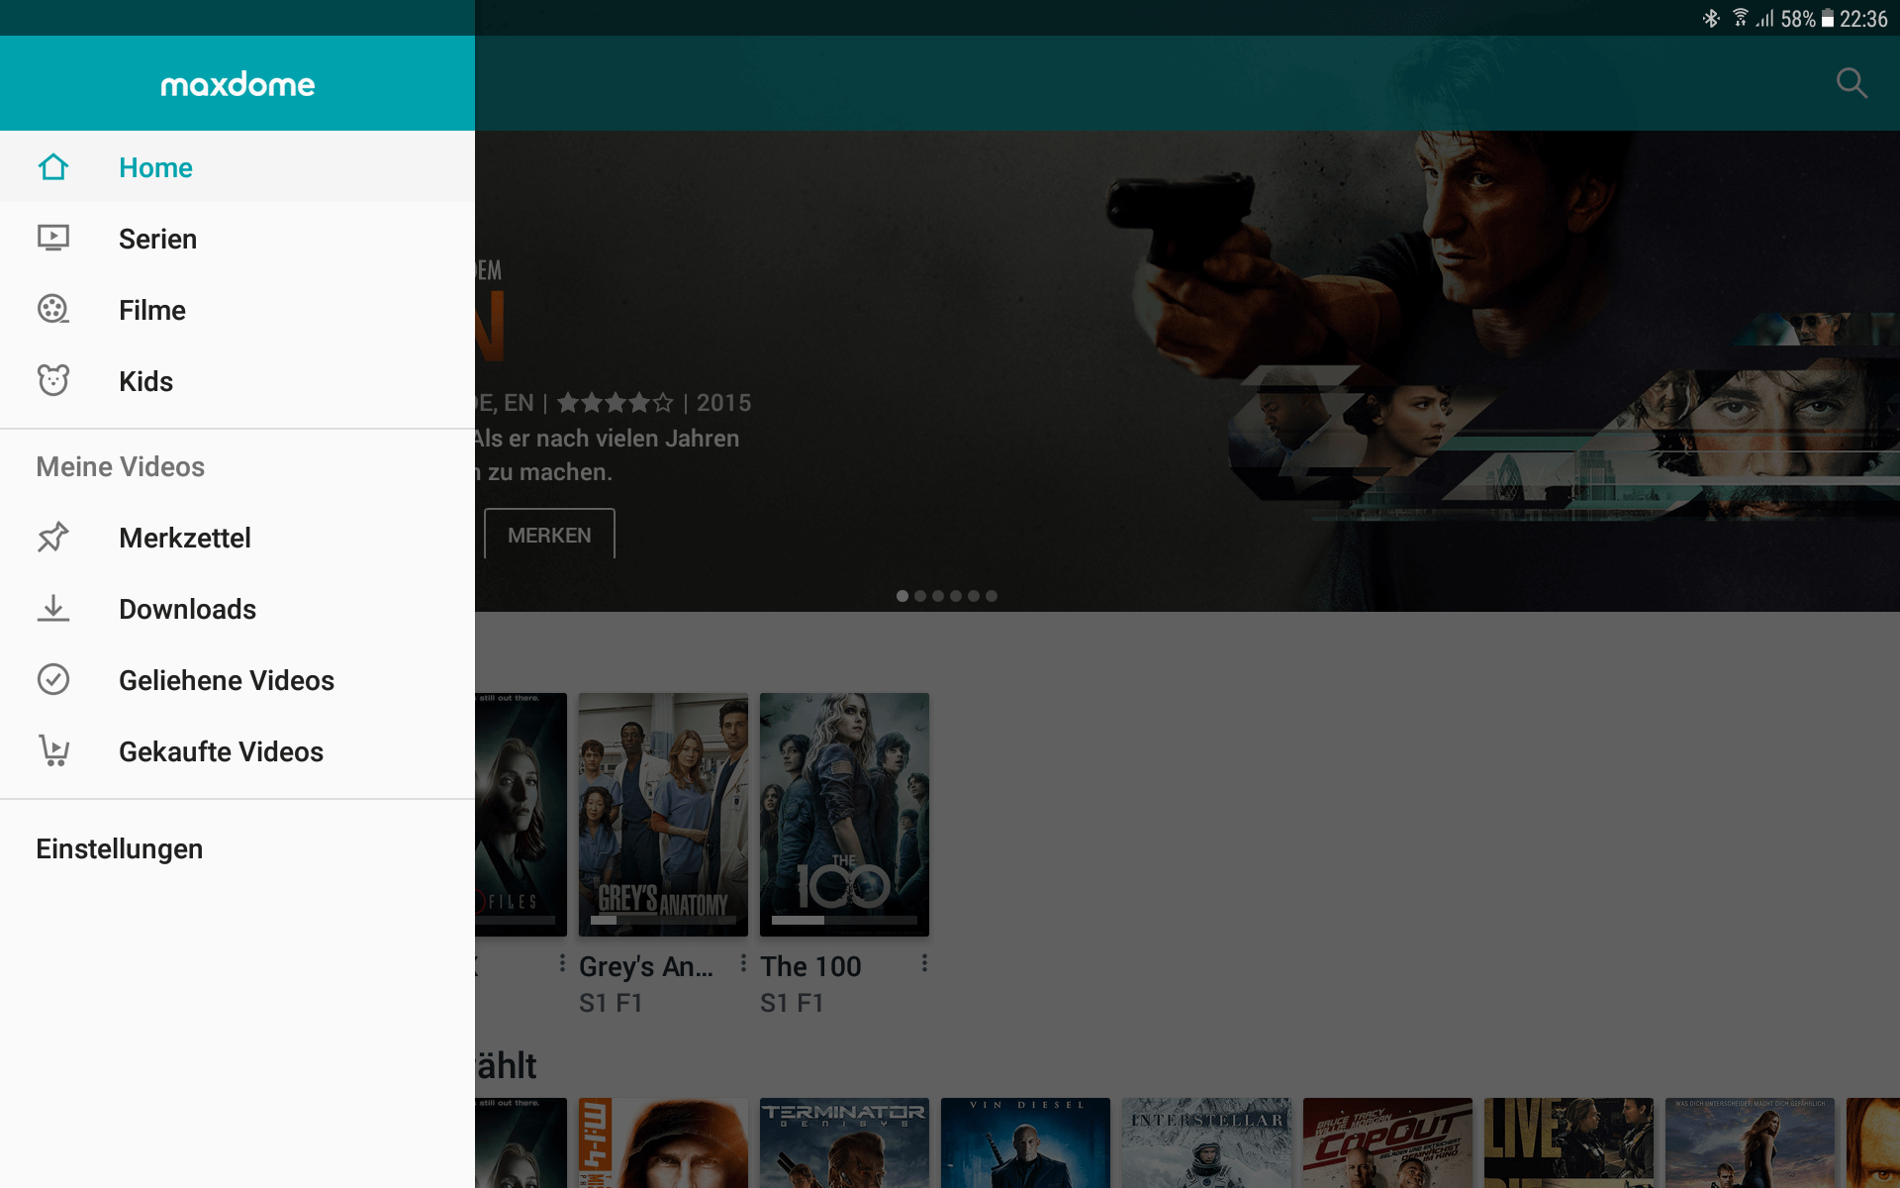Open Geliehene Videos
The width and height of the screenshot is (1900, 1188).
(237, 680)
